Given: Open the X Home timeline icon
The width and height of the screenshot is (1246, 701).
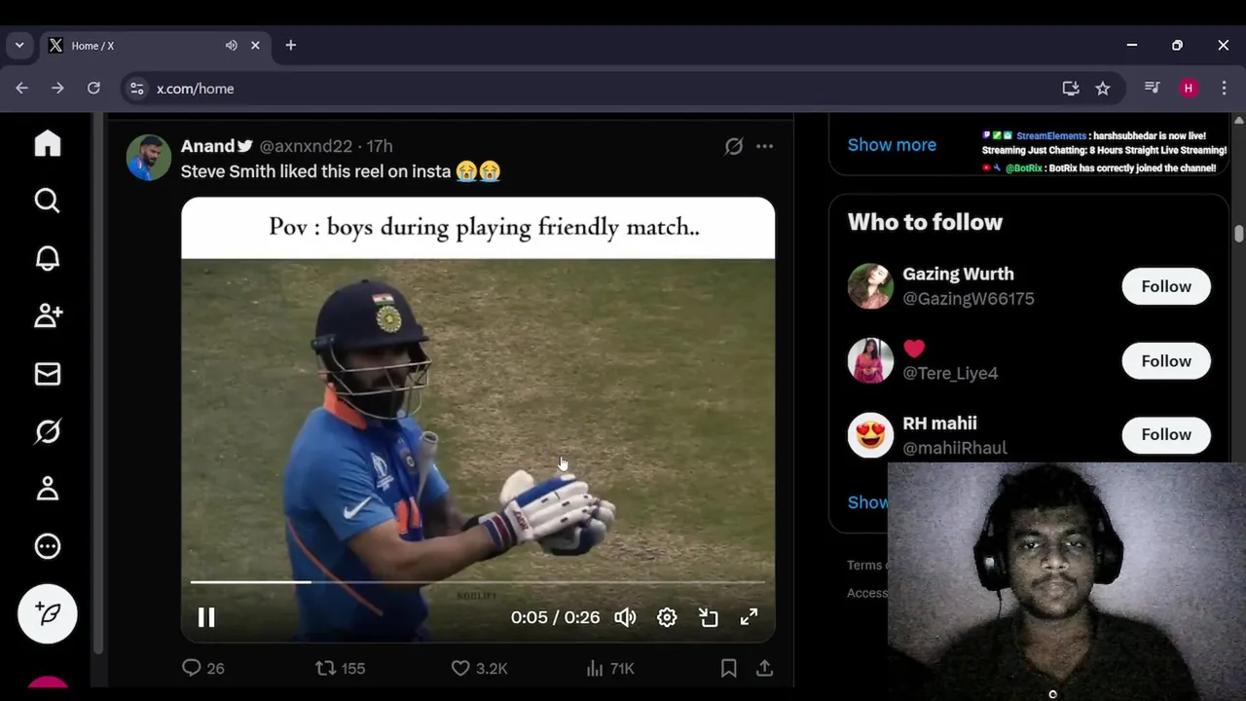Looking at the screenshot, I should coord(48,144).
